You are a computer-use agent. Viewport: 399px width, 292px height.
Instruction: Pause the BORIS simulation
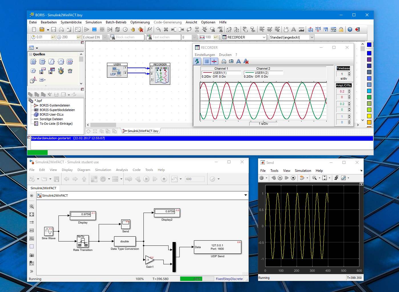coord(102,29)
